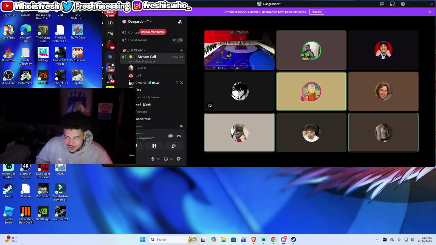Open Discord User Settings gear
436x245 pixels.
[178, 159]
